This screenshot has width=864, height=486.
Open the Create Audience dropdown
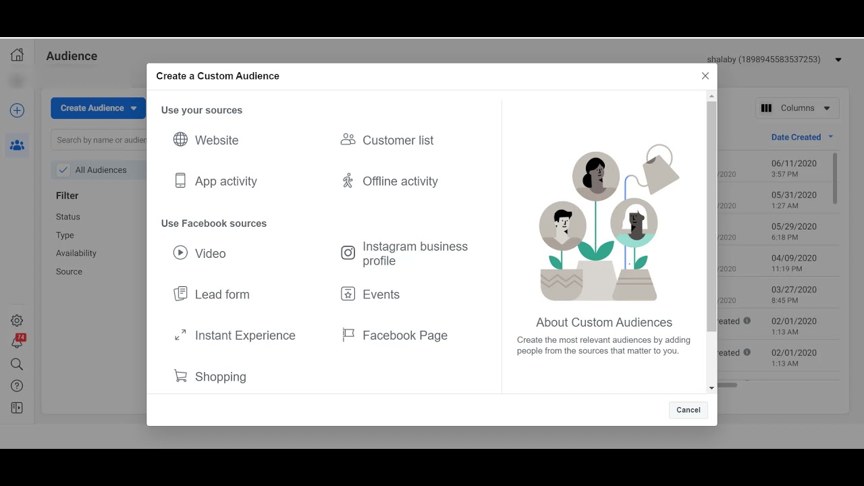point(98,108)
